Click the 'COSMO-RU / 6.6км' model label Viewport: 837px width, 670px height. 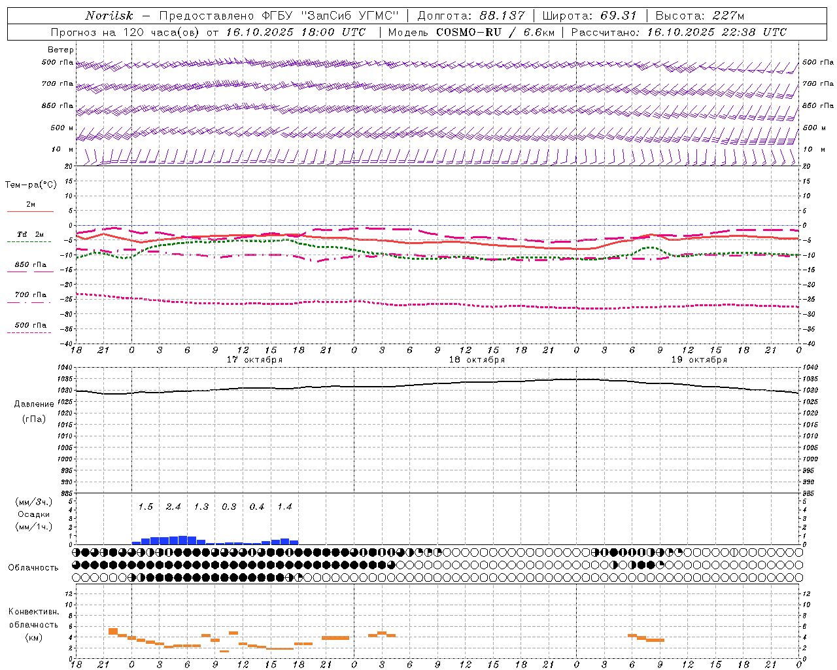(495, 32)
